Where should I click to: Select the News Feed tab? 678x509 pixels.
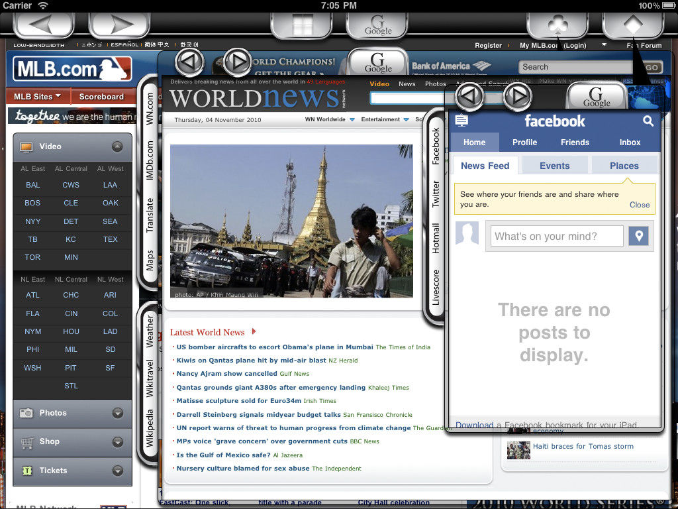click(x=485, y=166)
